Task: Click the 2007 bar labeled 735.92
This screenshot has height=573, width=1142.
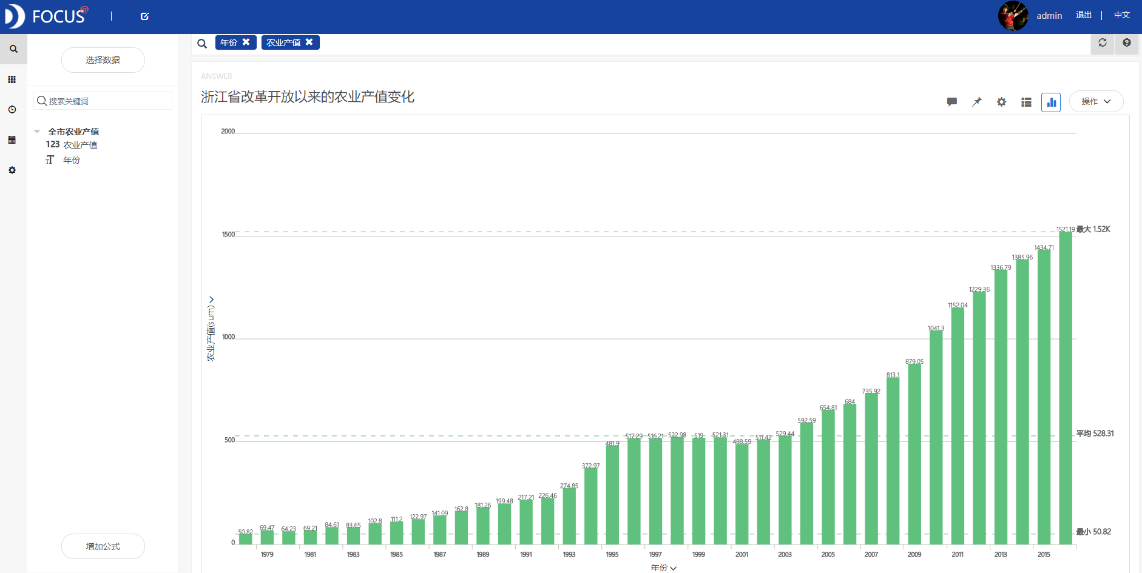Action: [871, 469]
